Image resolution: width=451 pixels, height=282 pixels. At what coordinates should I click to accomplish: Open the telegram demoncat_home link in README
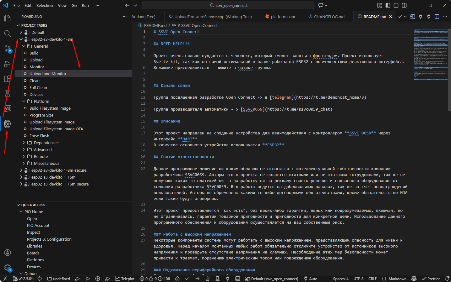click(330, 97)
